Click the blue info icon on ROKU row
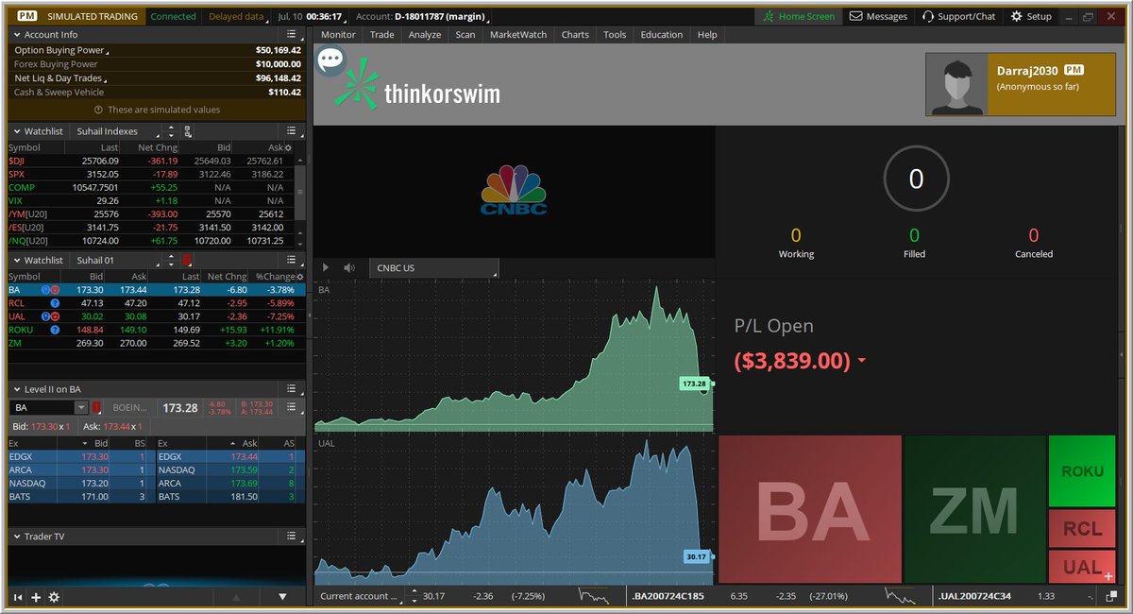This screenshot has width=1133, height=614. click(55, 330)
